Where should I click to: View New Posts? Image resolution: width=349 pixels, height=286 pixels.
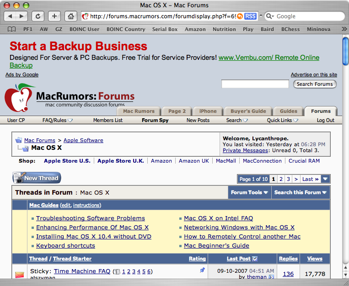(198, 120)
